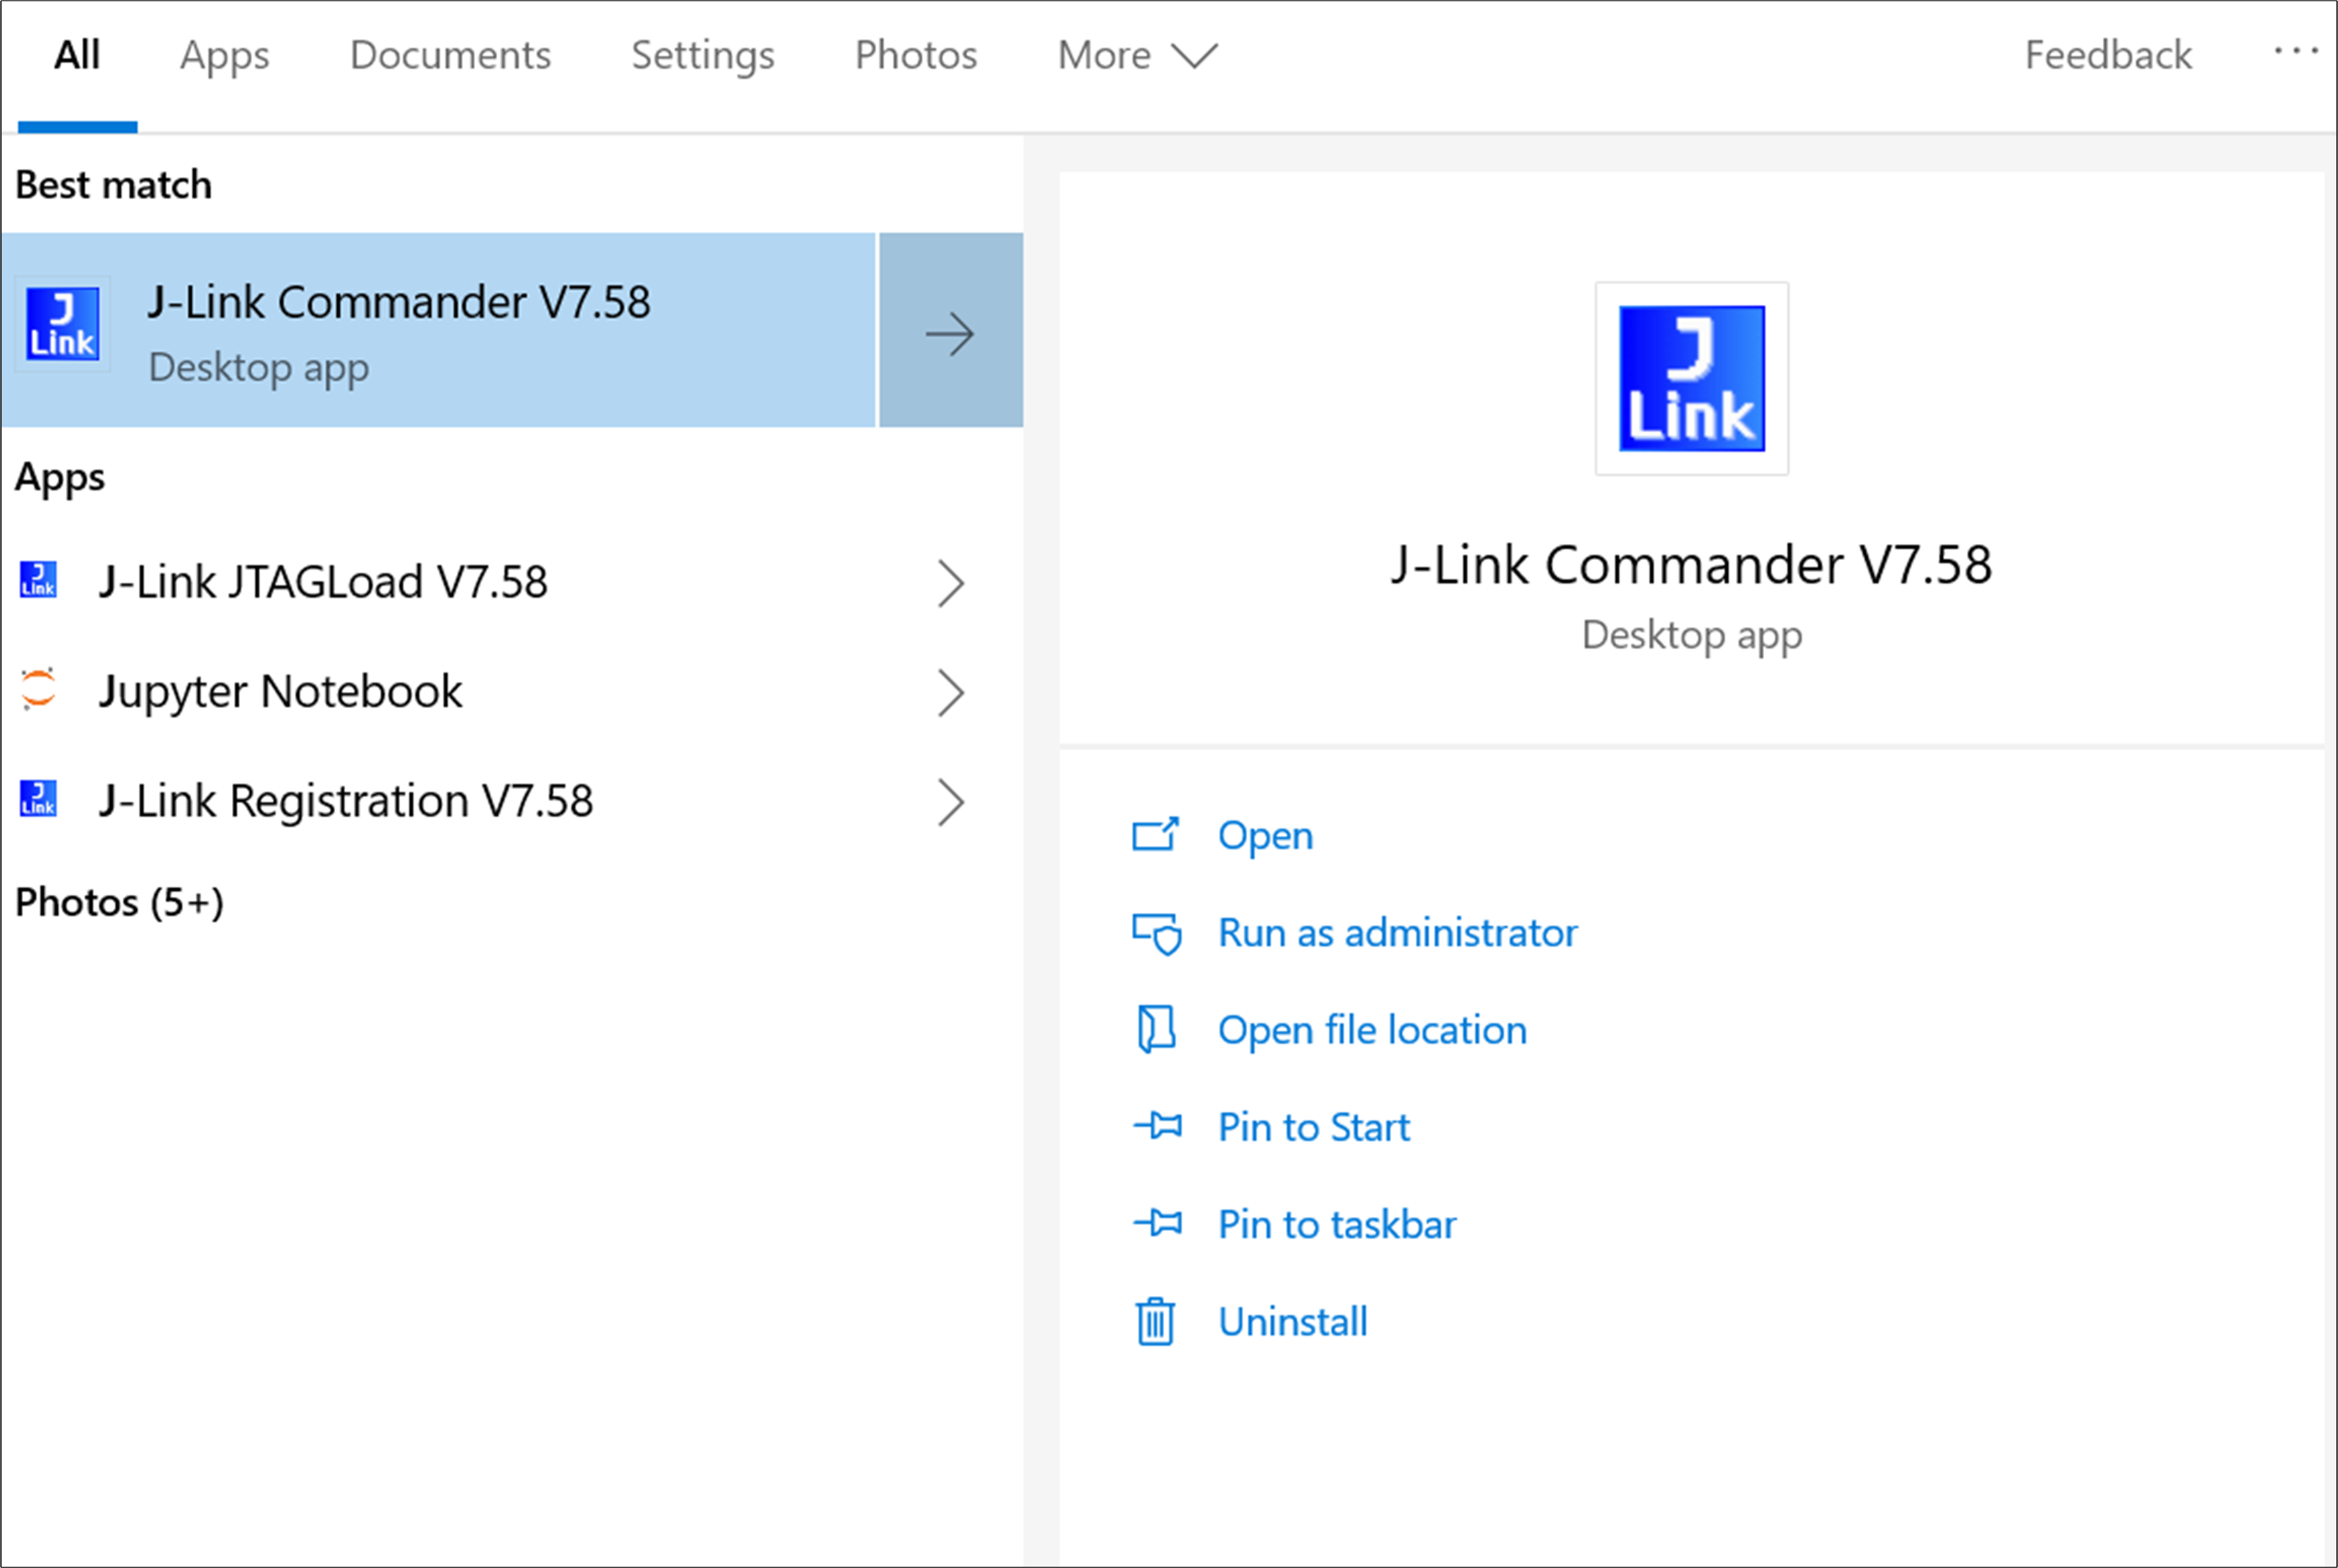Screen dimensions: 2338x1568
Task: Click the pin icon beside Pin to Start
Action: click(1158, 1126)
